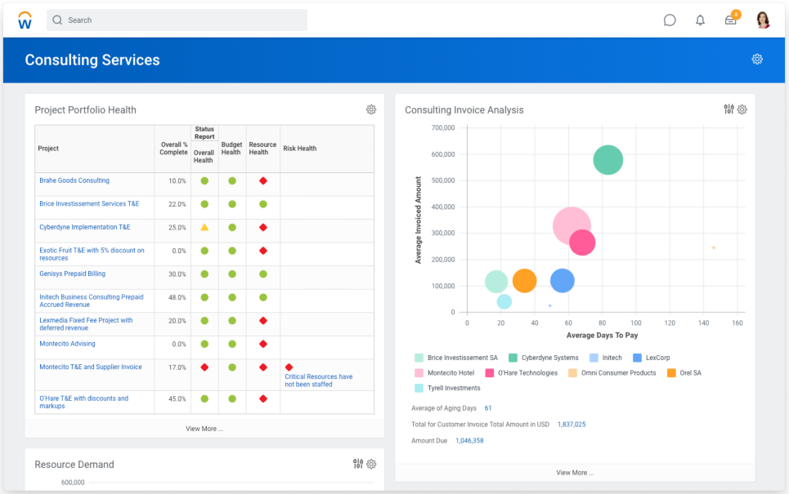The image size is (789, 494).
Task: Click red Overall Health diamond for Montecito T&E
Action: pos(204,367)
